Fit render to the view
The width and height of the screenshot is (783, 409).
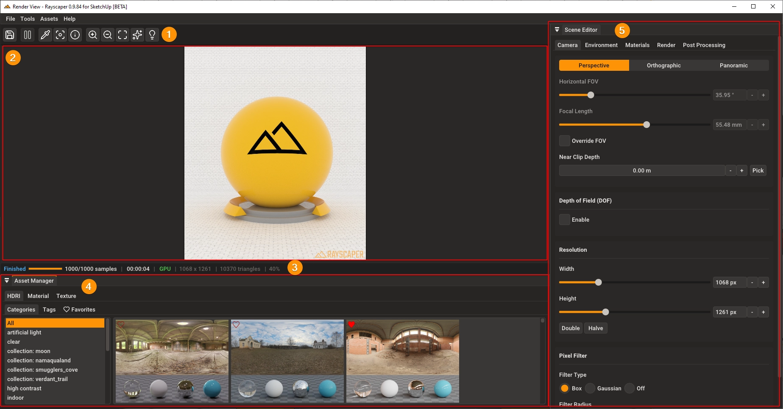123,35
